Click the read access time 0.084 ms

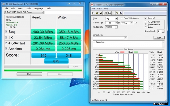pyautogui.click(x=43, y=49)
